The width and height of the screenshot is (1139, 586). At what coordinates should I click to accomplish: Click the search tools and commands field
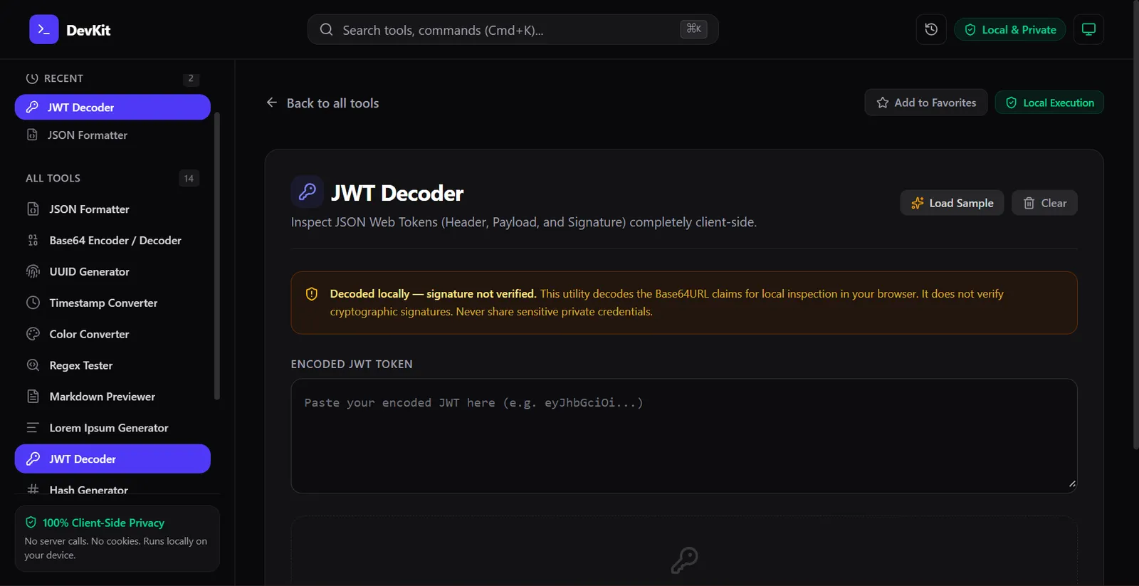pos(513,29)
